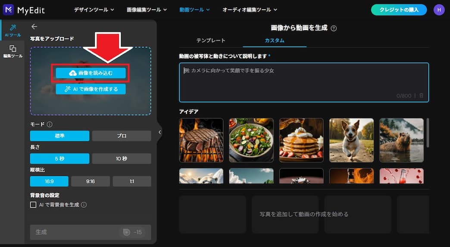Open the AIツール sidebar panel
This screenshot has height=247, width=450.
pyautogui.click(x=12, y=30)
